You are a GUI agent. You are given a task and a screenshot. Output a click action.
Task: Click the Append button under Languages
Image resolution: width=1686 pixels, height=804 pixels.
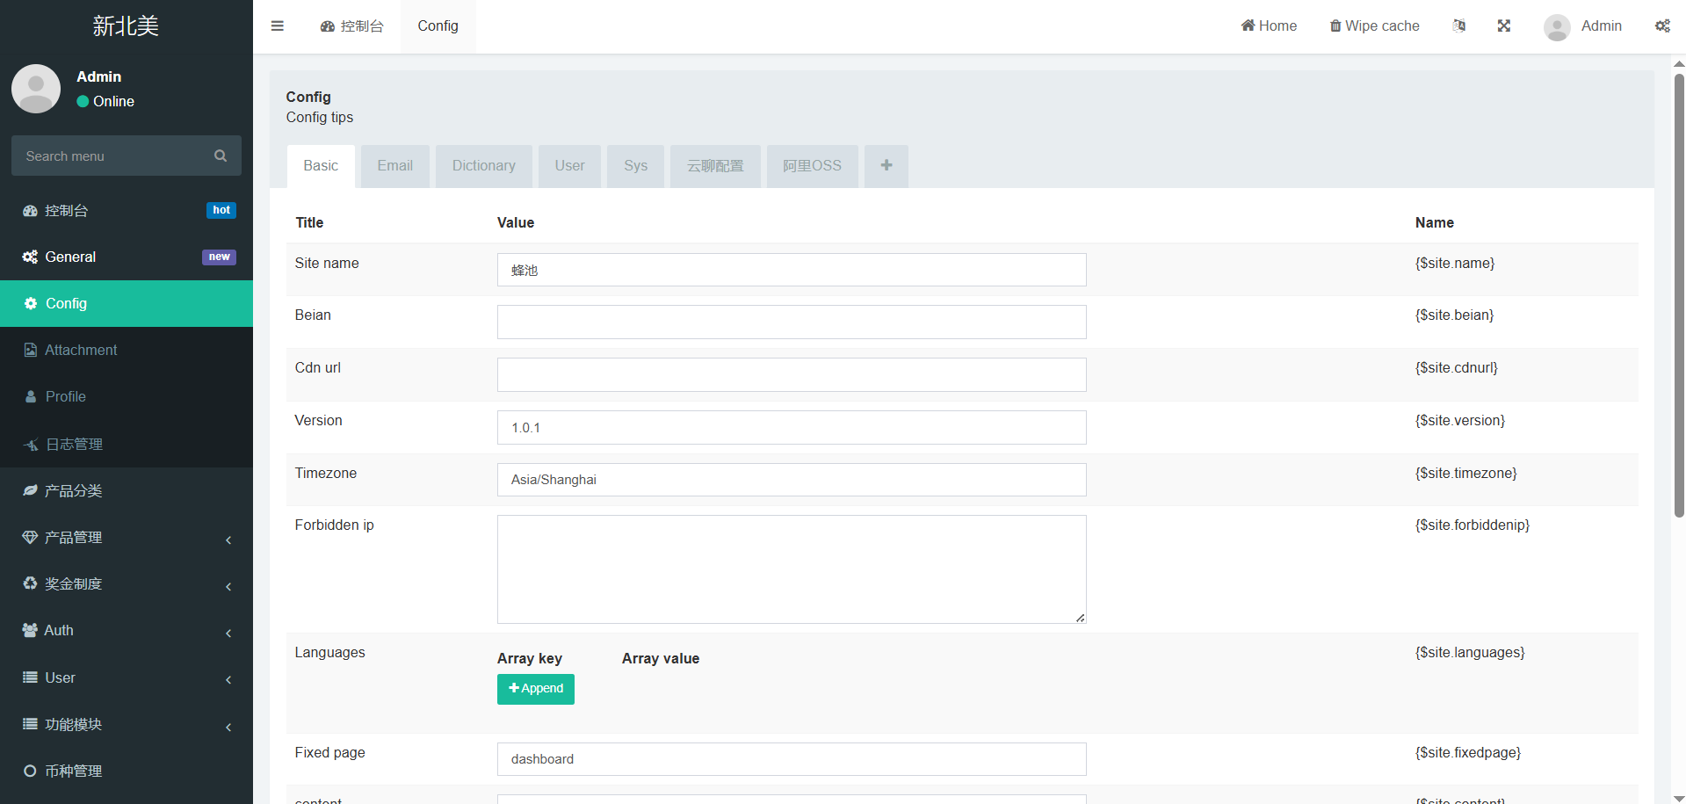(535, 689)
